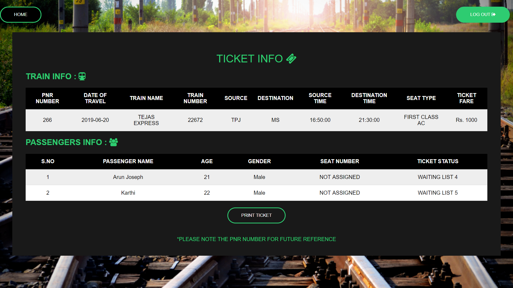Click the Rs. 1000 ticket fare value
Viewport: 513px width, 288px height.
(x=467, y=120)
